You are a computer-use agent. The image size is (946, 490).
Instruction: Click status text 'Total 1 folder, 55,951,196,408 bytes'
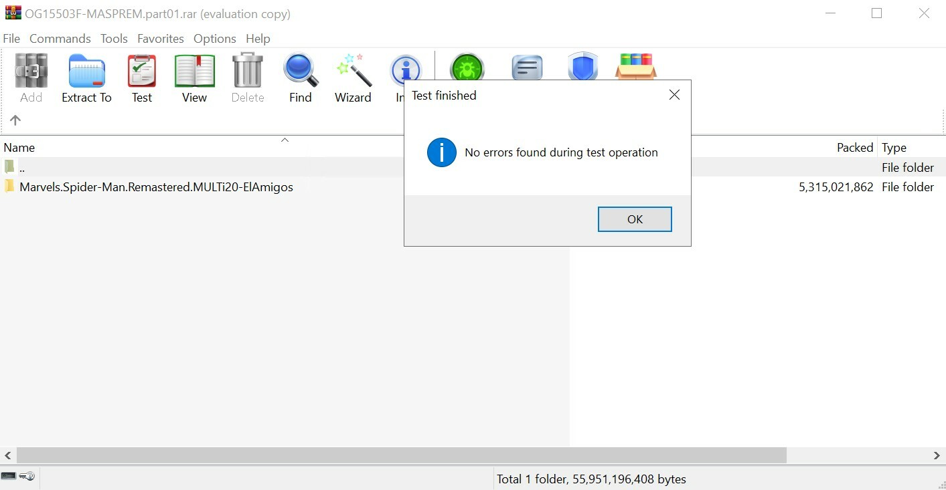[591, 479]
